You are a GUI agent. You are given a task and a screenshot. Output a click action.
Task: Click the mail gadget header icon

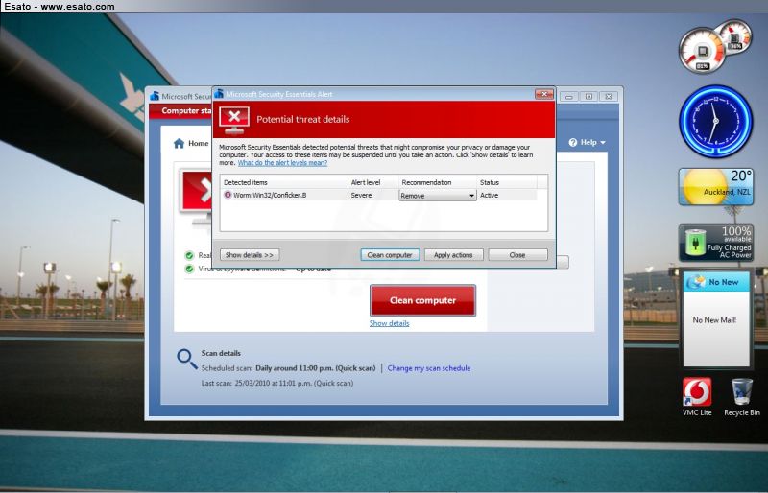click(x=695, y=282)
